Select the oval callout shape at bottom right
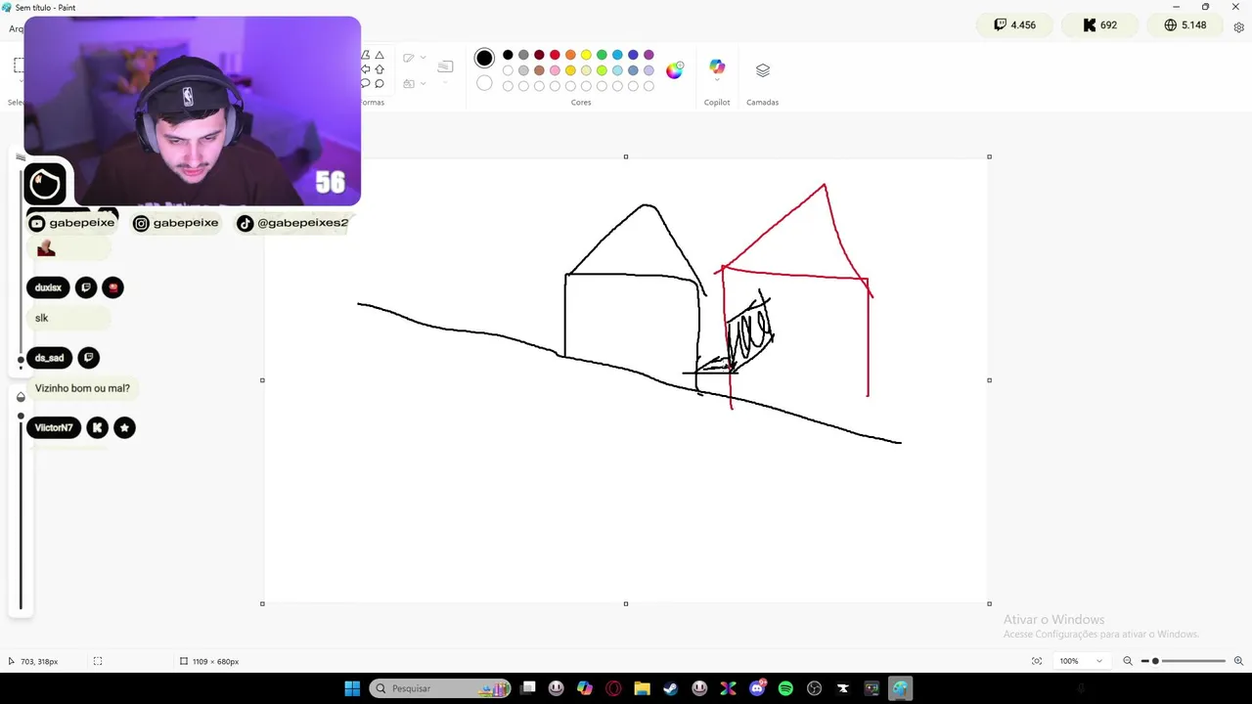The width and height of the screenshot is (1252, 704). tap(380, 83)
